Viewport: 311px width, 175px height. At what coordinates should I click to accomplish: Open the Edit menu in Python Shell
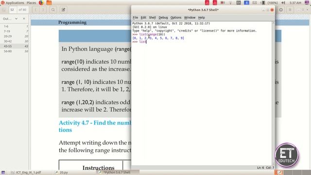tap(143, 17)
